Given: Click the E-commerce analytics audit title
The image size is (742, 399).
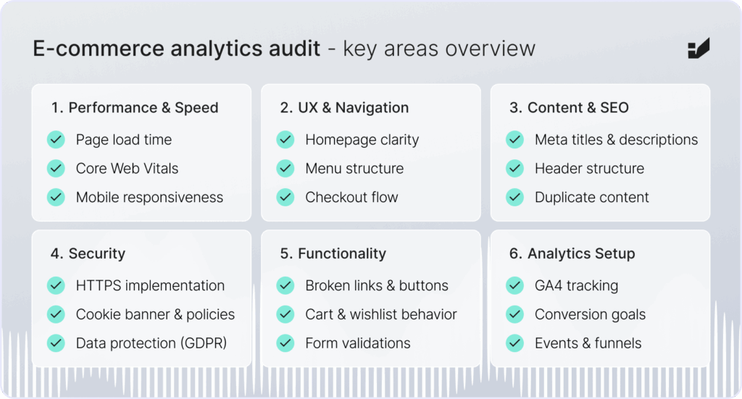Looking at the screenshot, I should coord(177,49).
